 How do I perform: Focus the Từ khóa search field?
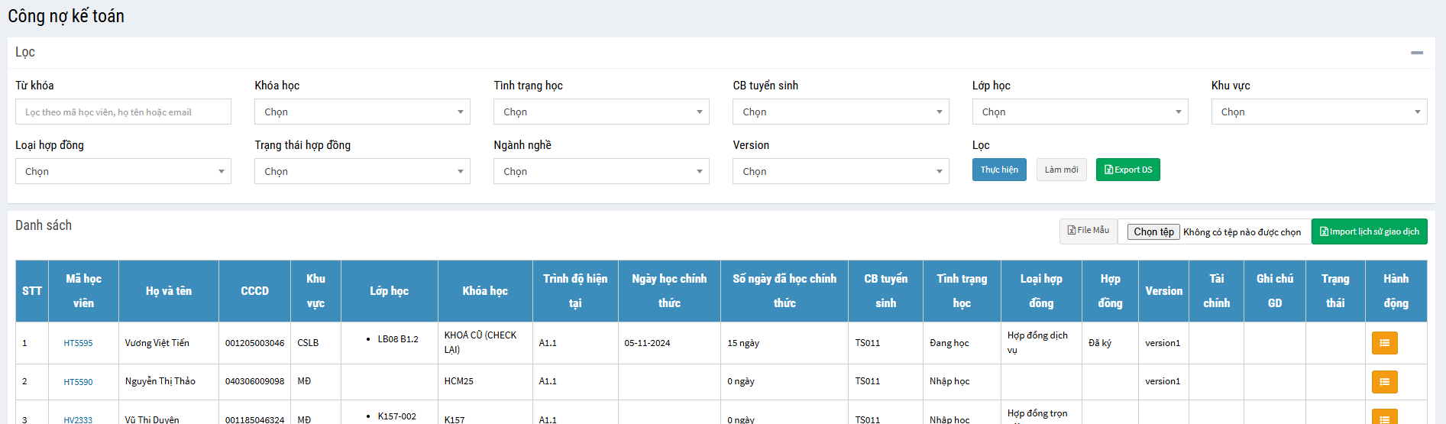[x=123, y=112]
